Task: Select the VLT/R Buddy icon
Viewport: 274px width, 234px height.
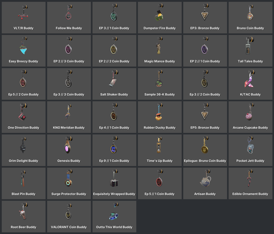Action: 24,13
